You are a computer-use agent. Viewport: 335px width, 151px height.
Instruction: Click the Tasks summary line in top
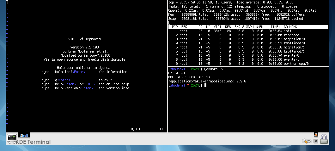pyautogui.click(x=233, y=6)
